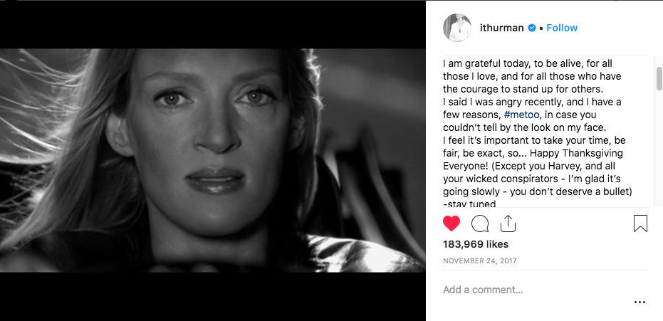Screen dimensions: 663x321
Task: Open ithurman's profile picture avatar
Action: coord(457,28)
